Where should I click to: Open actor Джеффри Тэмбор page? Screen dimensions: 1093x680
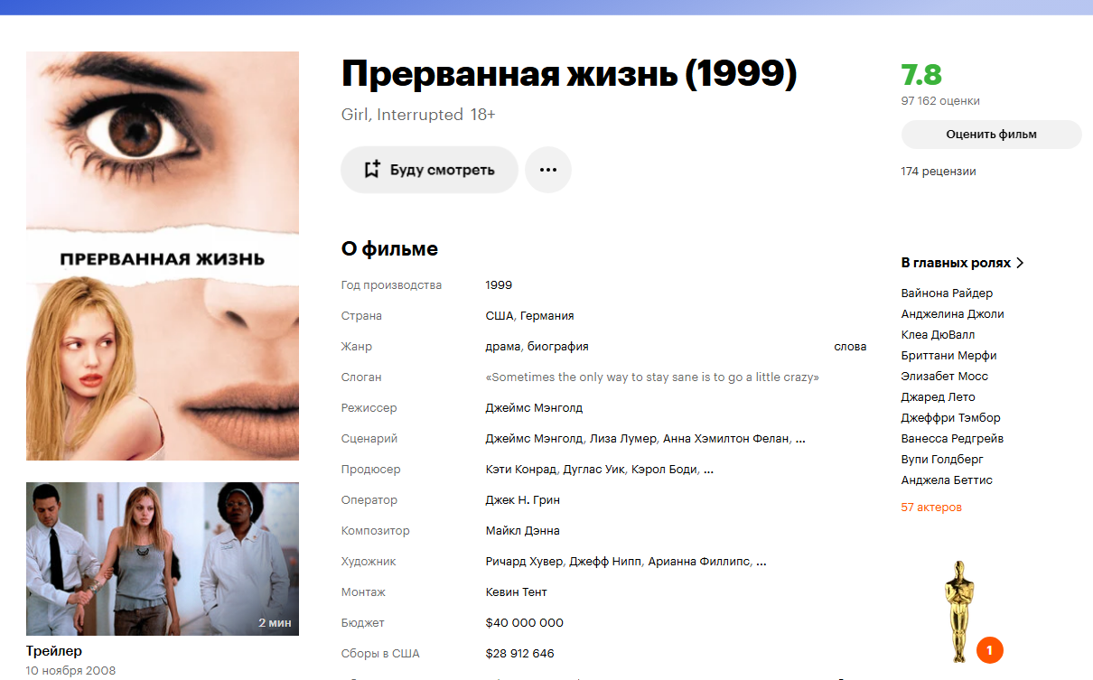click(951, 418)
